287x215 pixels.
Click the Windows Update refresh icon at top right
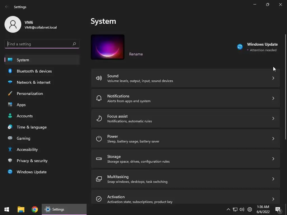click(240, 47)
